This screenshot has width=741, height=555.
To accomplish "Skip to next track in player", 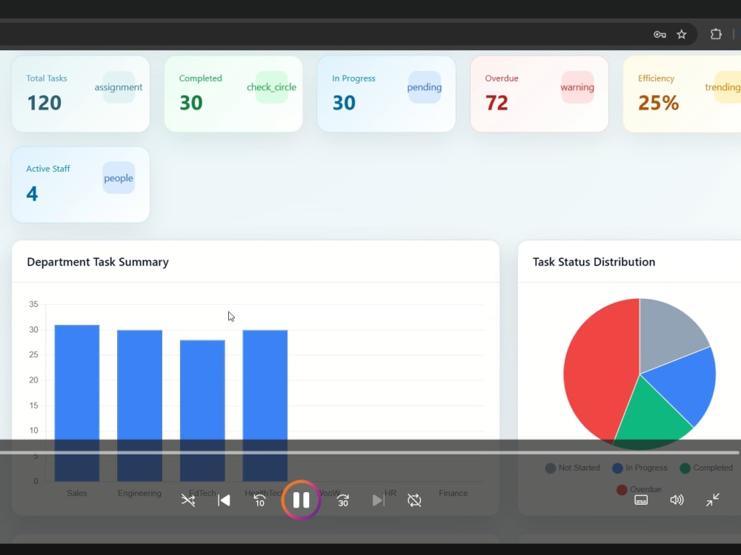I will coord(378,500).
